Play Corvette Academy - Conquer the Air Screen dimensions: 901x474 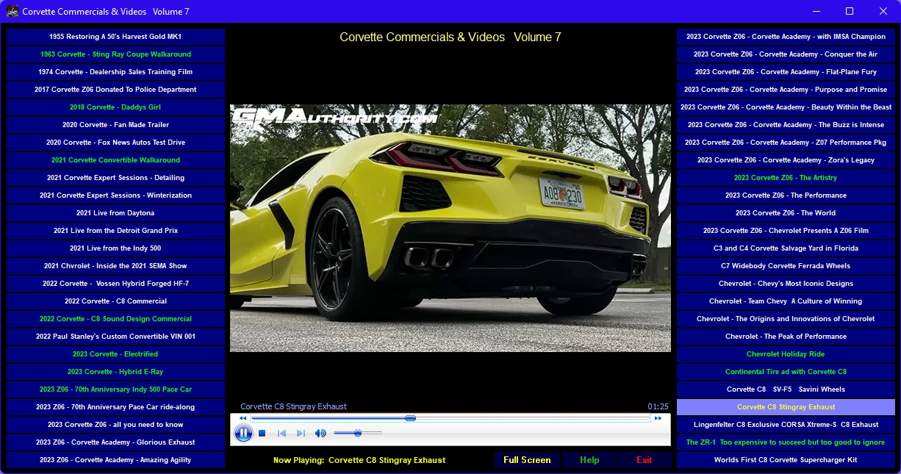click(786, 54)
